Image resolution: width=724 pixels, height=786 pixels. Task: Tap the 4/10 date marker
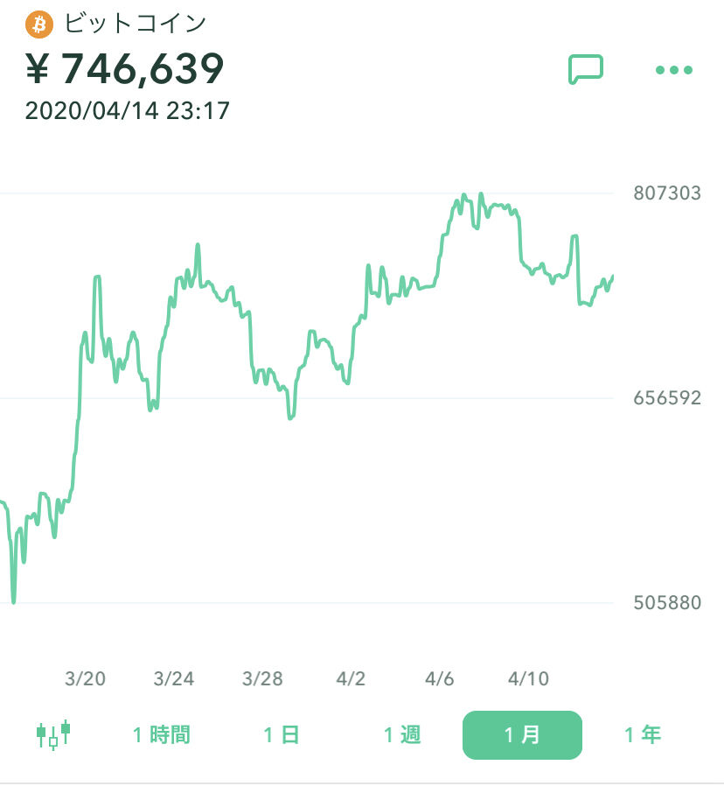(528, 678)
